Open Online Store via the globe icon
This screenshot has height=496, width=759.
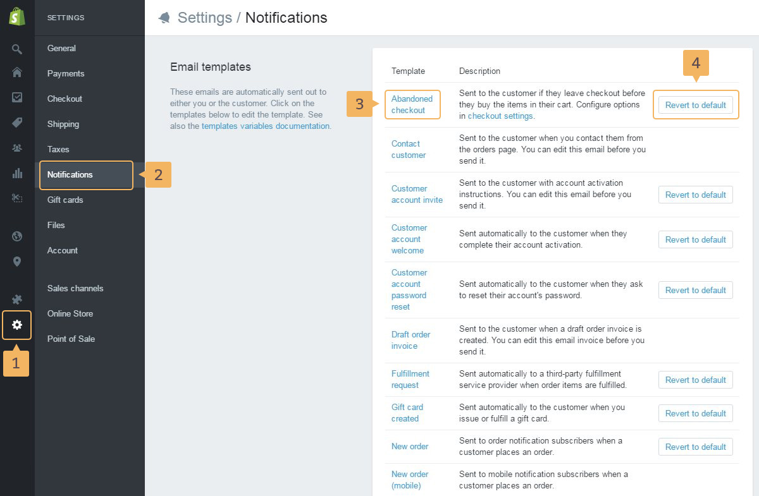[17, 236]
